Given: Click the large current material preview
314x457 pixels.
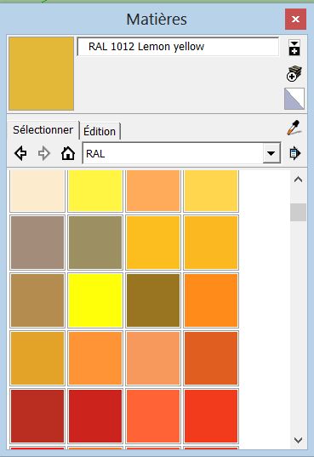Looking at the screenshot, I should click(41, 73).
